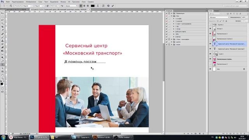Image resolution: width=249 pixels, height=140 pixels.
Task: Align text left in options bar
Action: (x=81, y=6)
